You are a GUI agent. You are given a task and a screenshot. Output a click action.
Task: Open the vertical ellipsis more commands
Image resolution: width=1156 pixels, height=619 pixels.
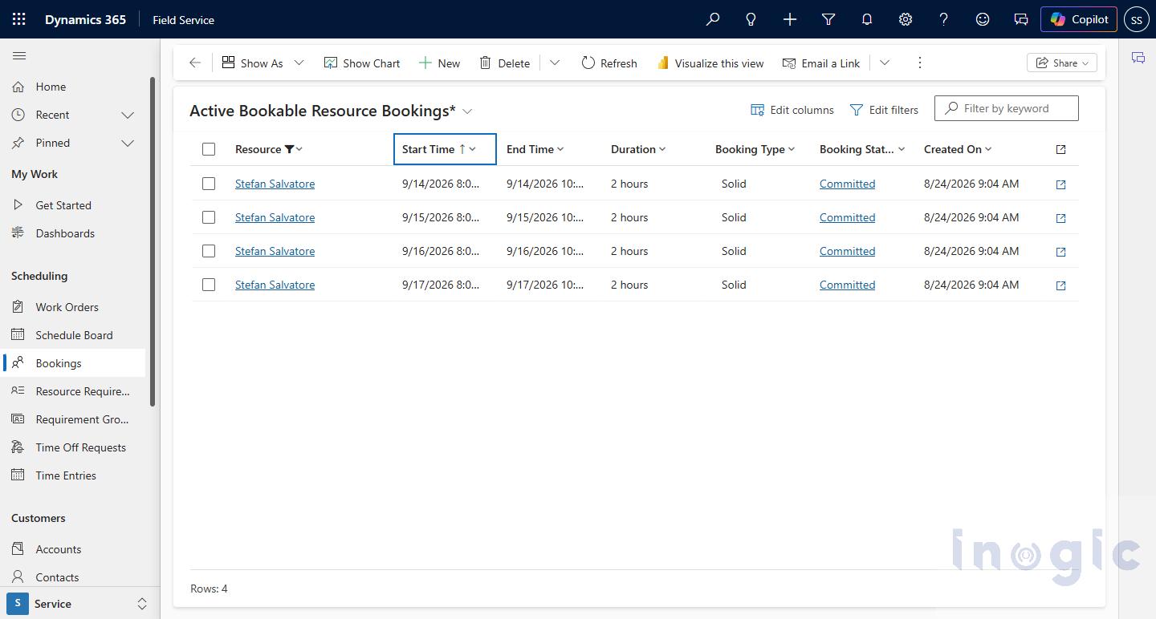click(920, 63)
